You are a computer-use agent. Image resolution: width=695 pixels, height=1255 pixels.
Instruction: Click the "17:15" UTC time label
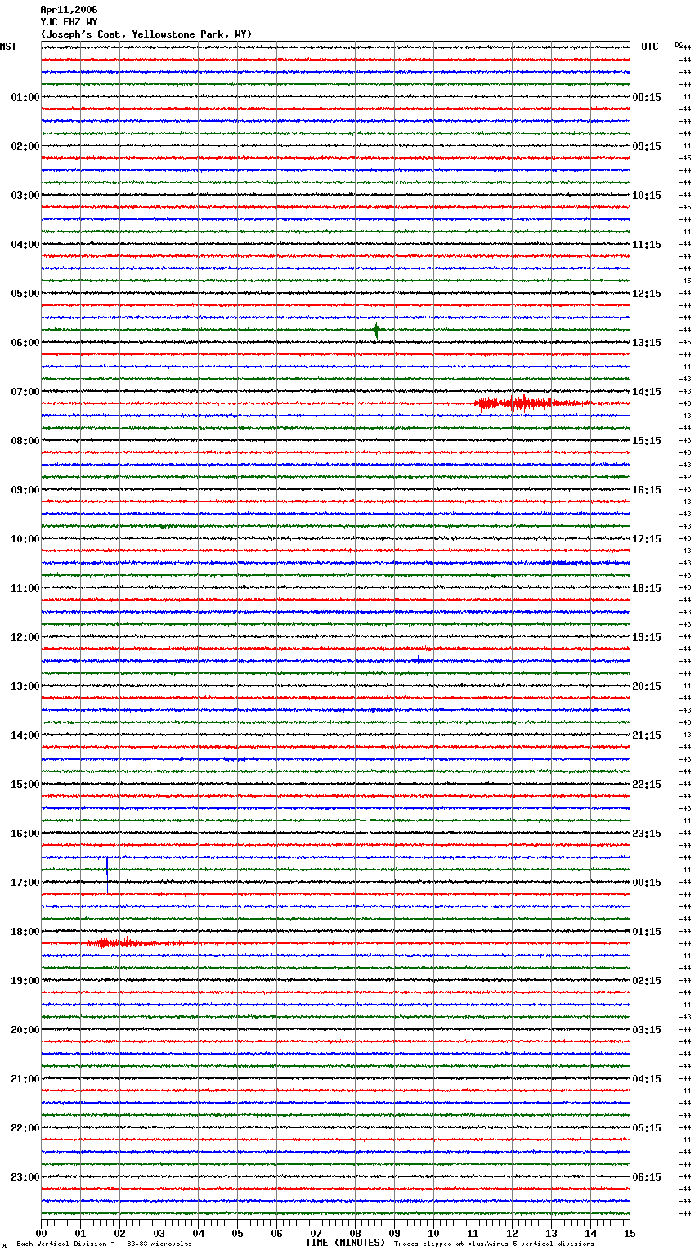[647, 539]
